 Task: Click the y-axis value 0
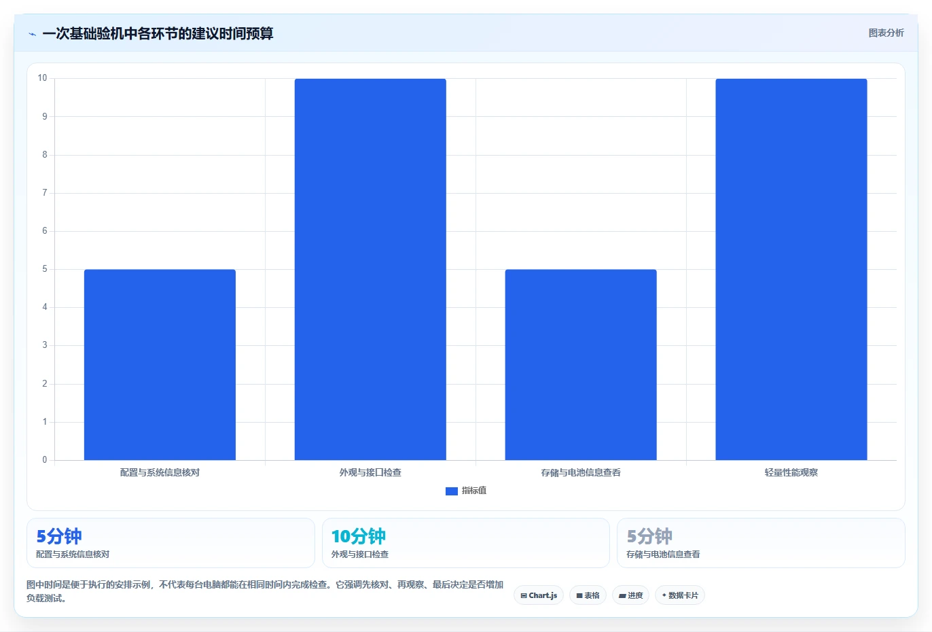pos(45,460)
